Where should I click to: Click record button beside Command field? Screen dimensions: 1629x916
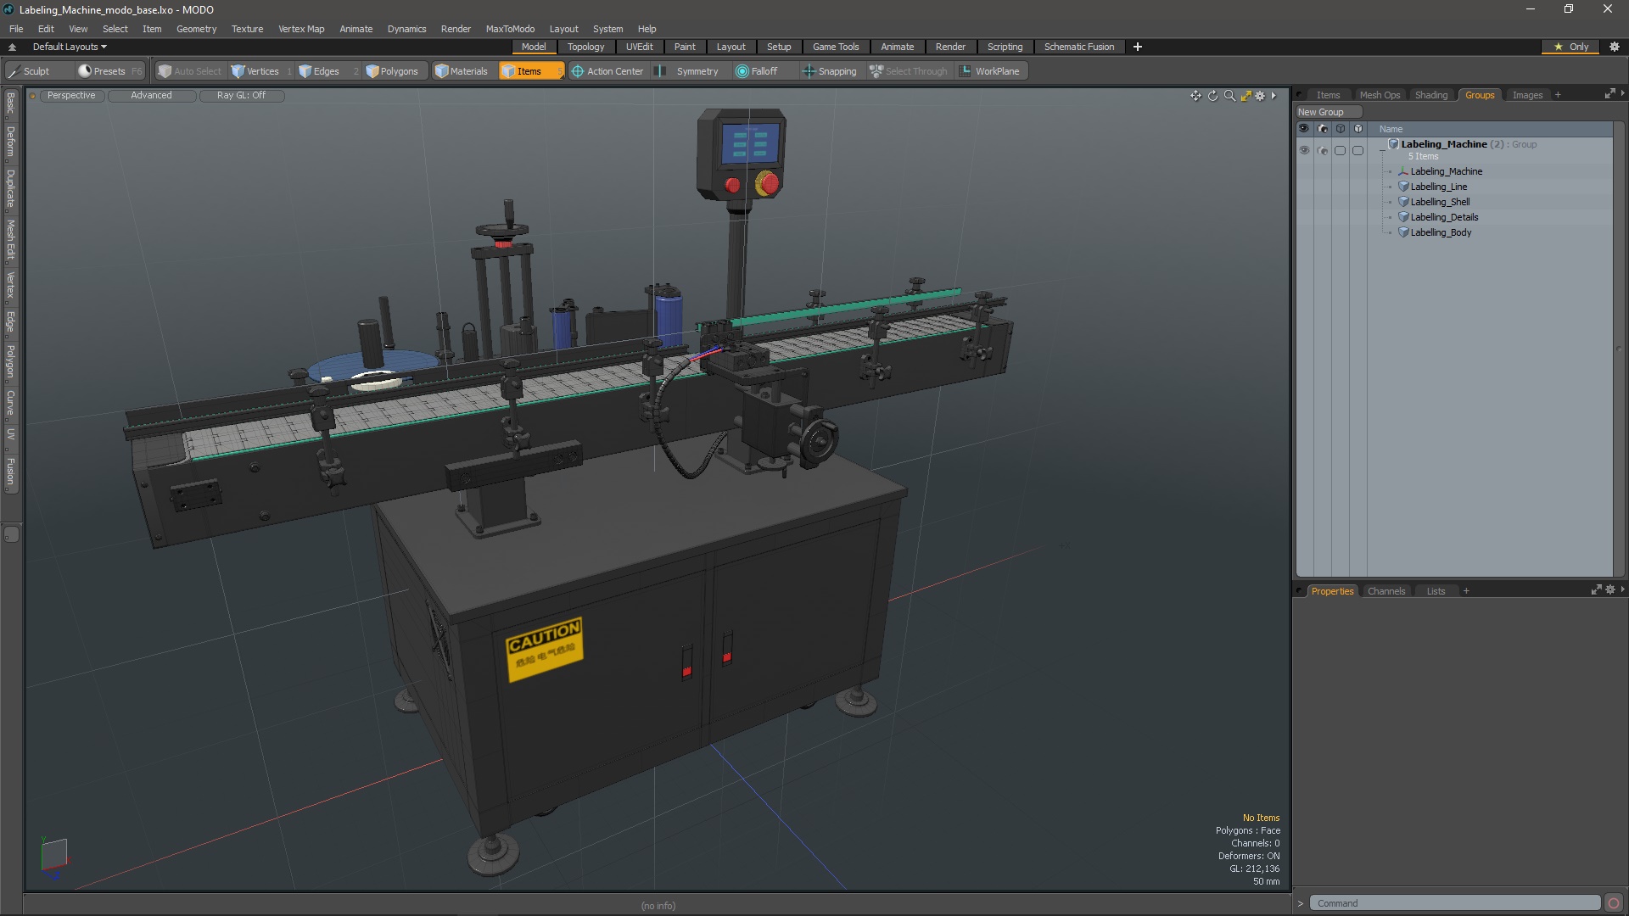coord(1614,903)
